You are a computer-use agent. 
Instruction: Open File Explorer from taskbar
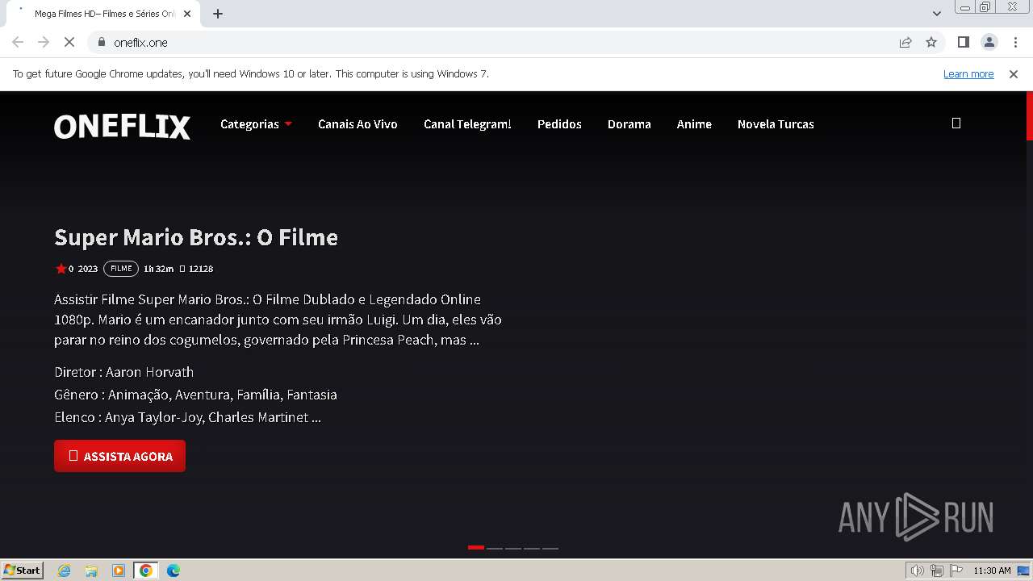click(x=91, y=571)
